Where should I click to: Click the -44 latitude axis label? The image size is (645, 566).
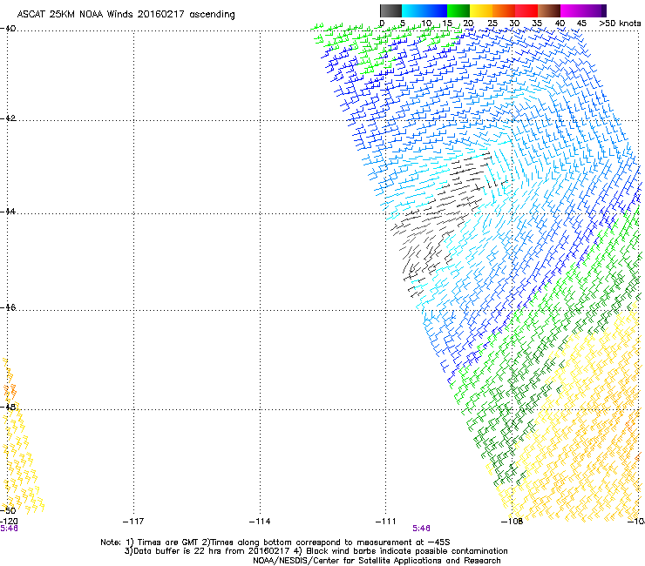8,212
